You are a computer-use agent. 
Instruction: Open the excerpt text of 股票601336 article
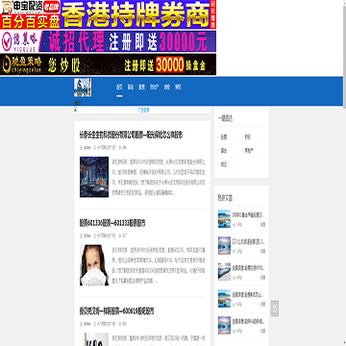point(159,265)
